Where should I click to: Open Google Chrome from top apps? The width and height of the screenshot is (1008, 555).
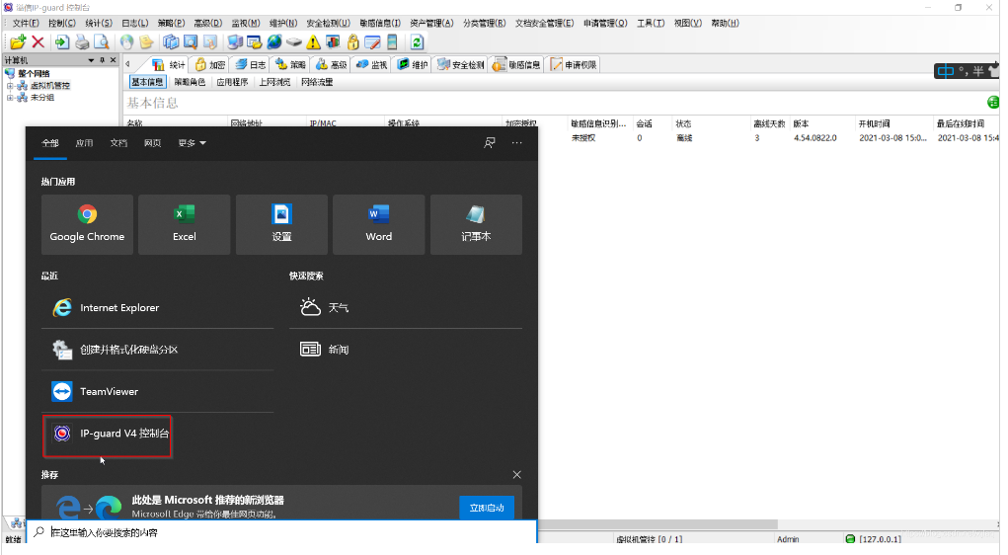pos(88,224)
